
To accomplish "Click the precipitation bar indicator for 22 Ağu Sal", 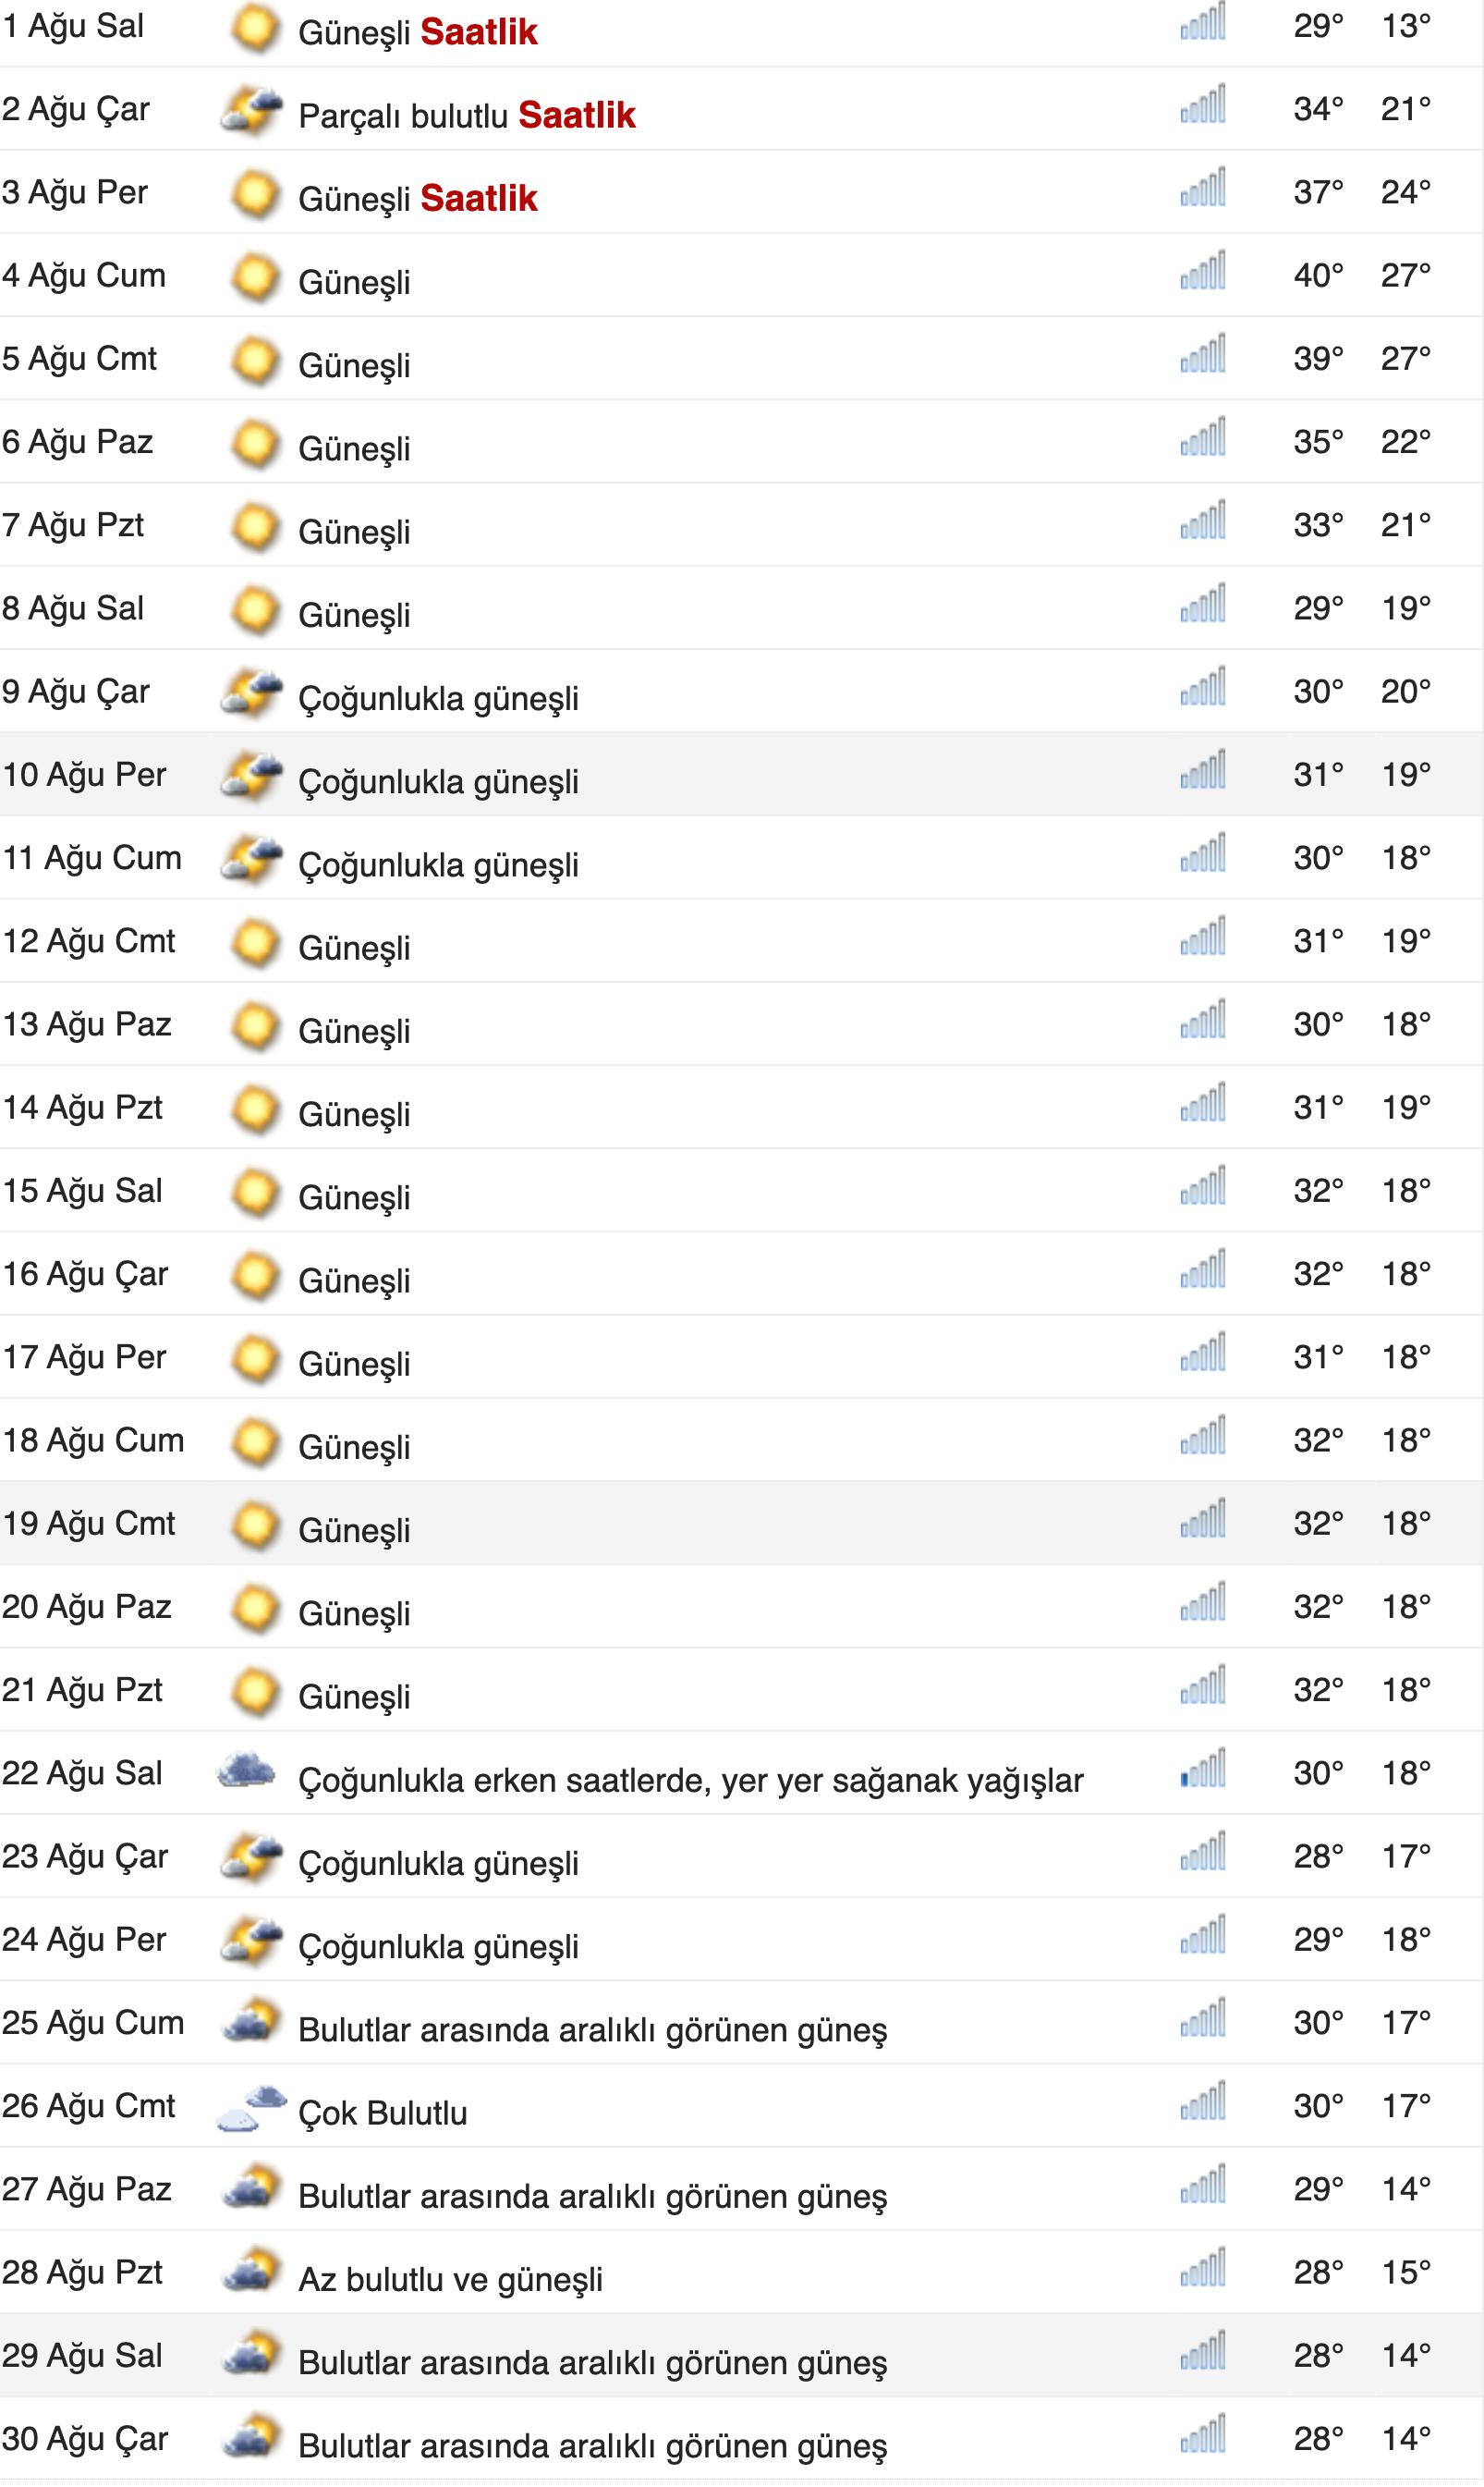I will point(1201,1772).
